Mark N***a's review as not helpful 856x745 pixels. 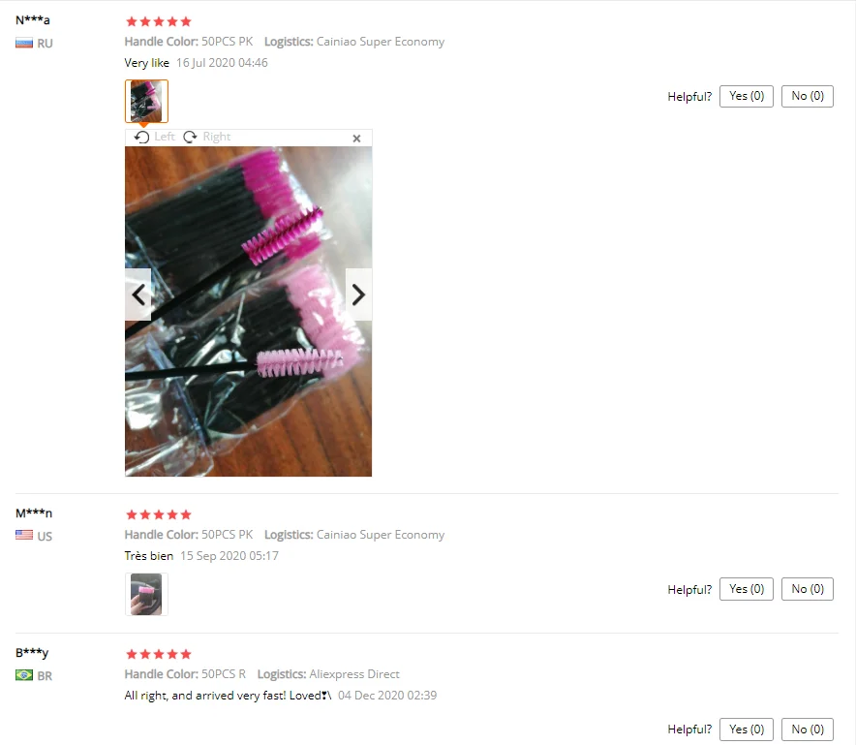pos(808,96)
